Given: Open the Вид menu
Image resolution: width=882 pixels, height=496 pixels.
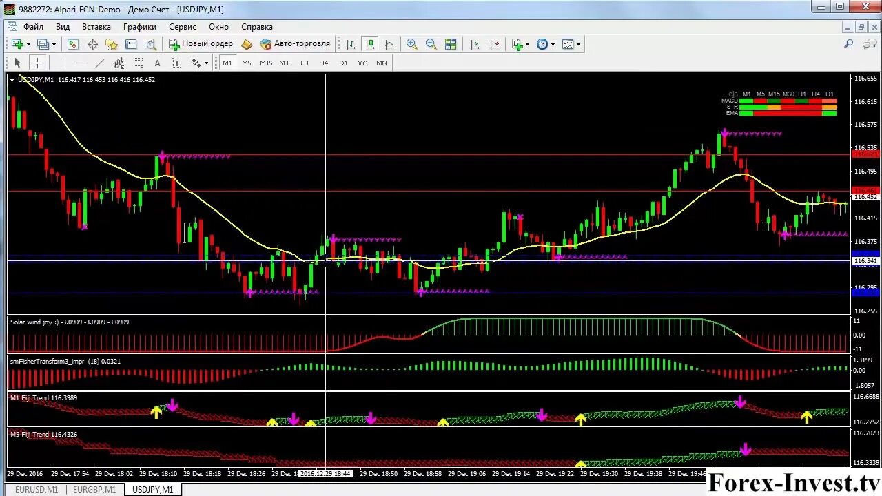Looking at the screenshot, I should [63, 27].
